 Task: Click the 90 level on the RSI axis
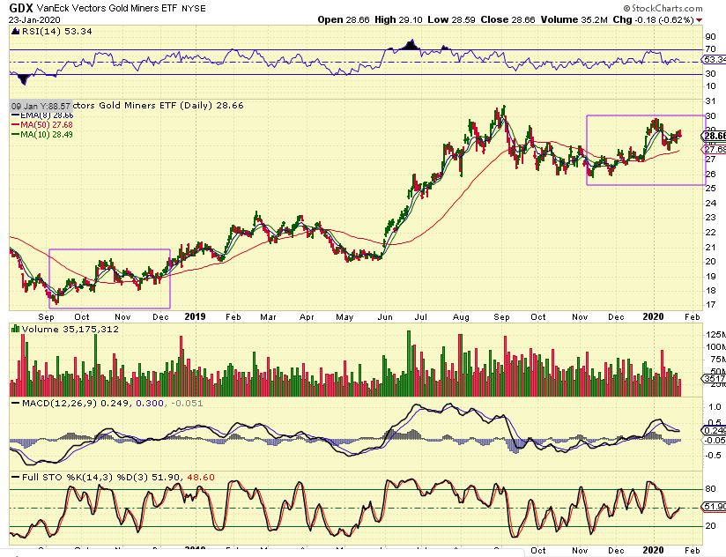tap(710, 38)
